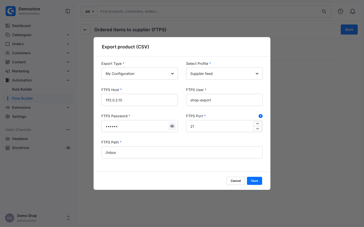Click the Extensions plug icon
Screen dimensions: 364x227
(x=8, y=107)
